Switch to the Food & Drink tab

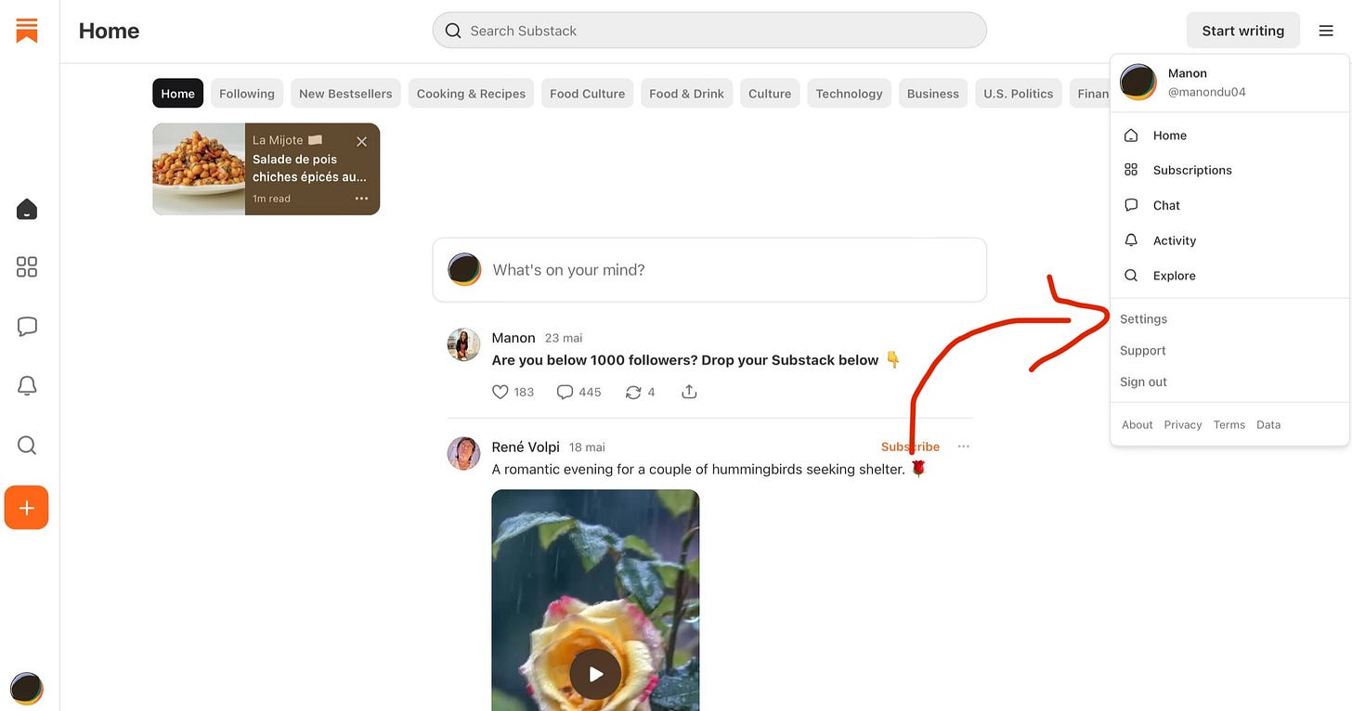[686, 94]
